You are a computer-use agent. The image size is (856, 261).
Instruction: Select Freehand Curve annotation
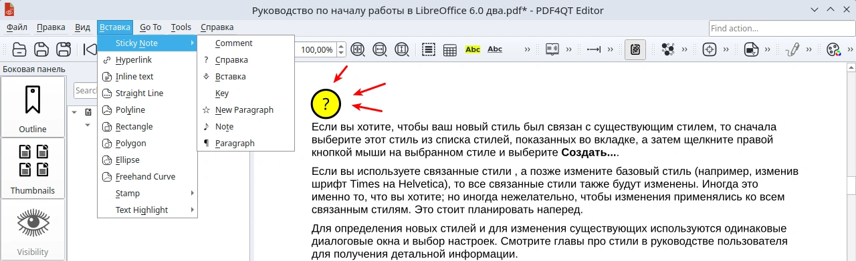pyautogui.click(x=147, y=177)
